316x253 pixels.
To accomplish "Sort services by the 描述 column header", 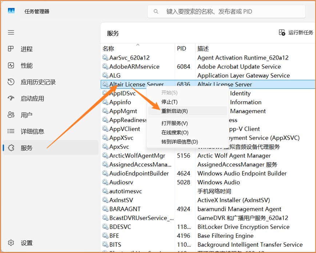I will coord(203,49).
